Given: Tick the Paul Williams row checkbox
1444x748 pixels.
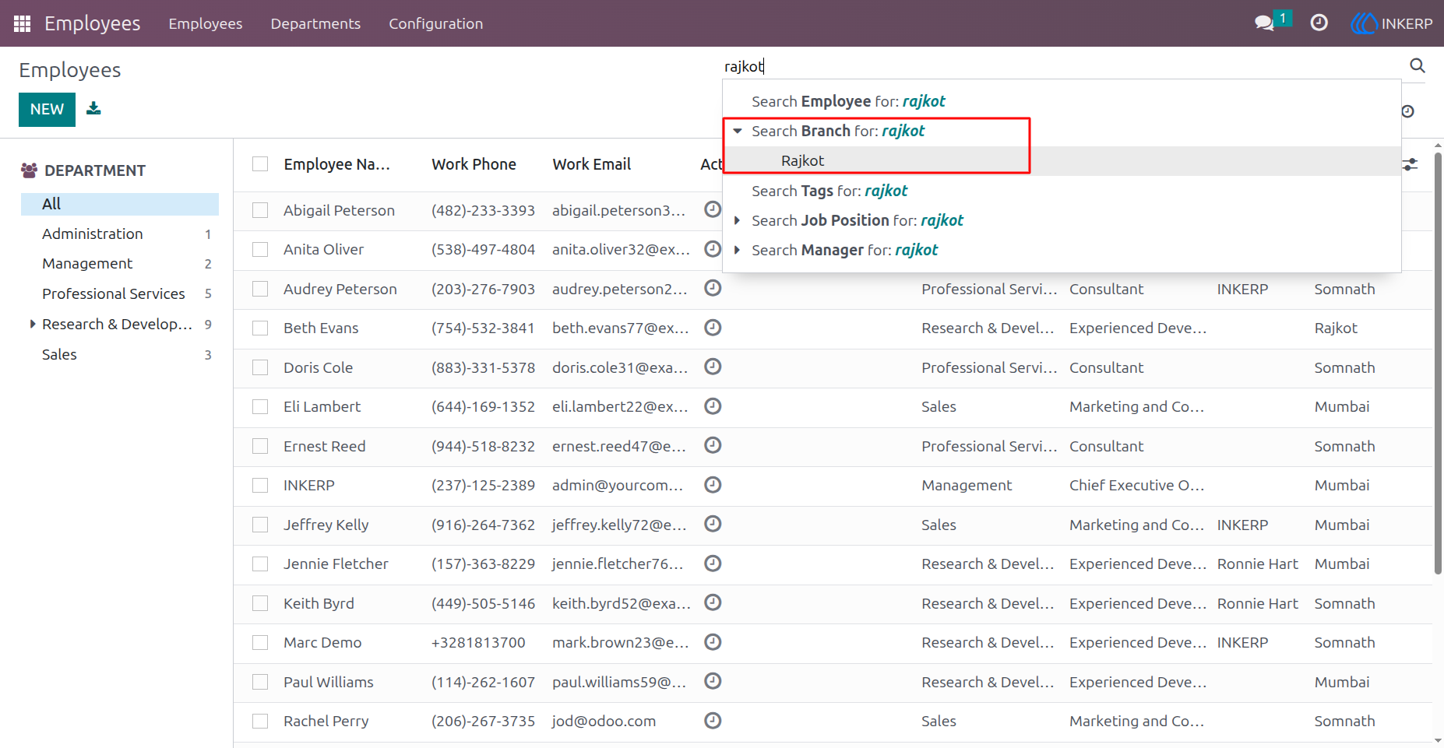Looking at the screenshot, I should pyautogui.click(x=260, y=683).
